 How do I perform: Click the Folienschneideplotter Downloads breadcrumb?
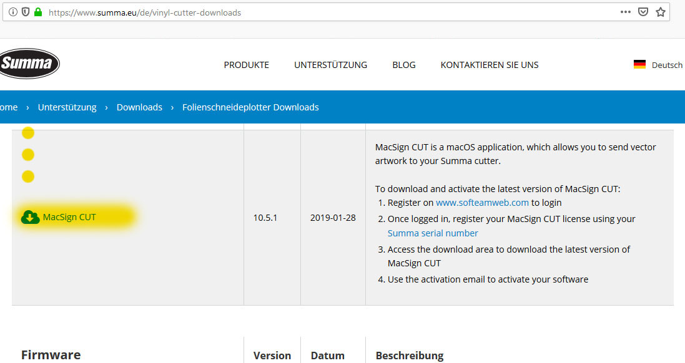pyautogui.click(x=250, y=107)
